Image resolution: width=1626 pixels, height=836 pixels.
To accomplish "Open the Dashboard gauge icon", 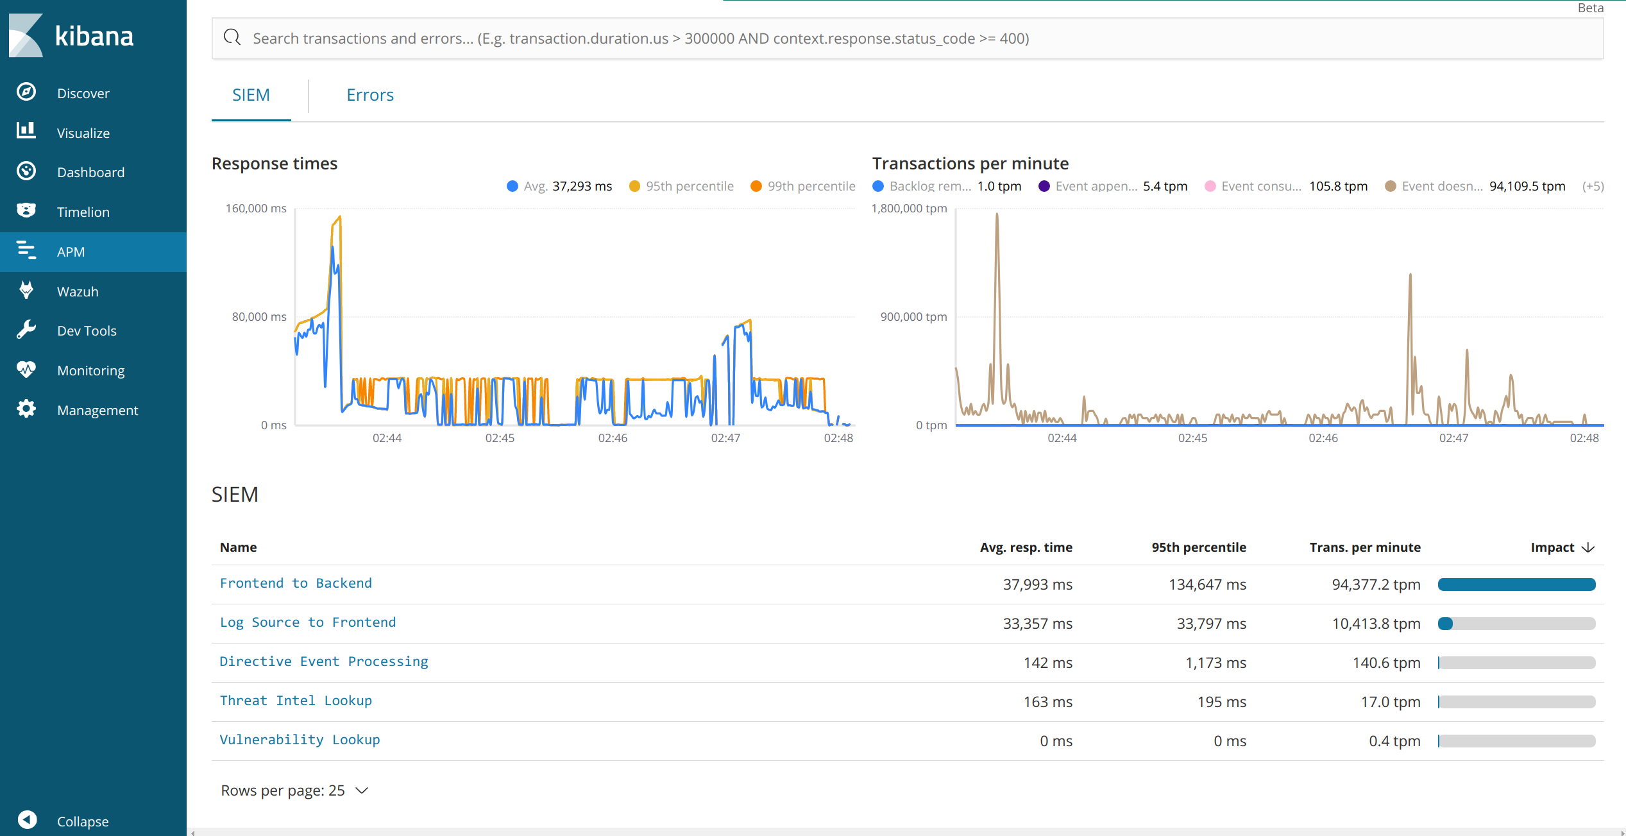I will point(26,171).
